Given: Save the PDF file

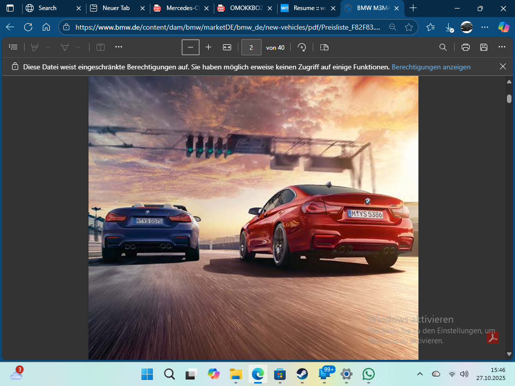Looking at the screenshot, I should tap(484, 47).
